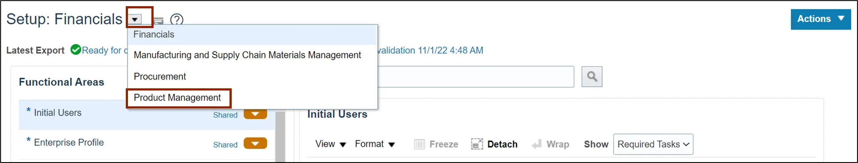
Task: Open orange arrow beside Enterprise Profile
Action: coord(255,143)
